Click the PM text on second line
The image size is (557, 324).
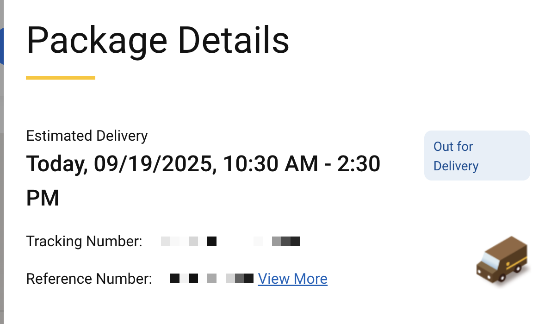(43, 198)
